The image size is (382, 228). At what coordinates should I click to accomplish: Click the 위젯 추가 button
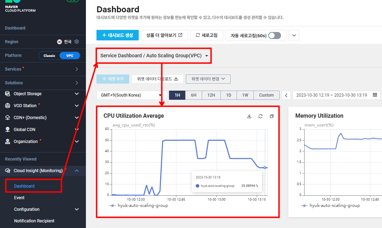[x=113, y=79]
